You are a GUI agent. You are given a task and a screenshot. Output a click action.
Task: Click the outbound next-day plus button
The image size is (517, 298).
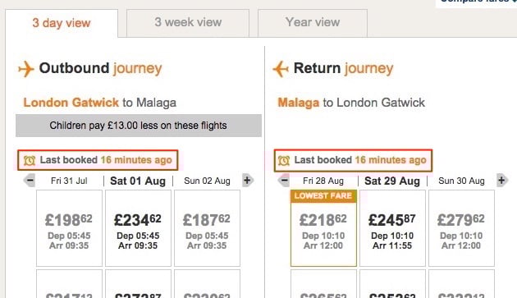pyautogui.click(x=247, y=181)
